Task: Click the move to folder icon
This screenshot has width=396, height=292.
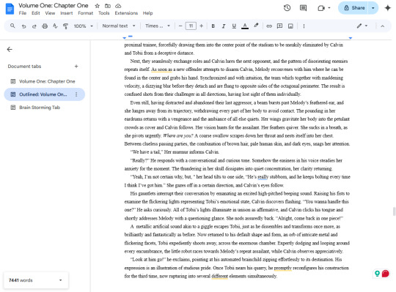Action: [108, 6]
